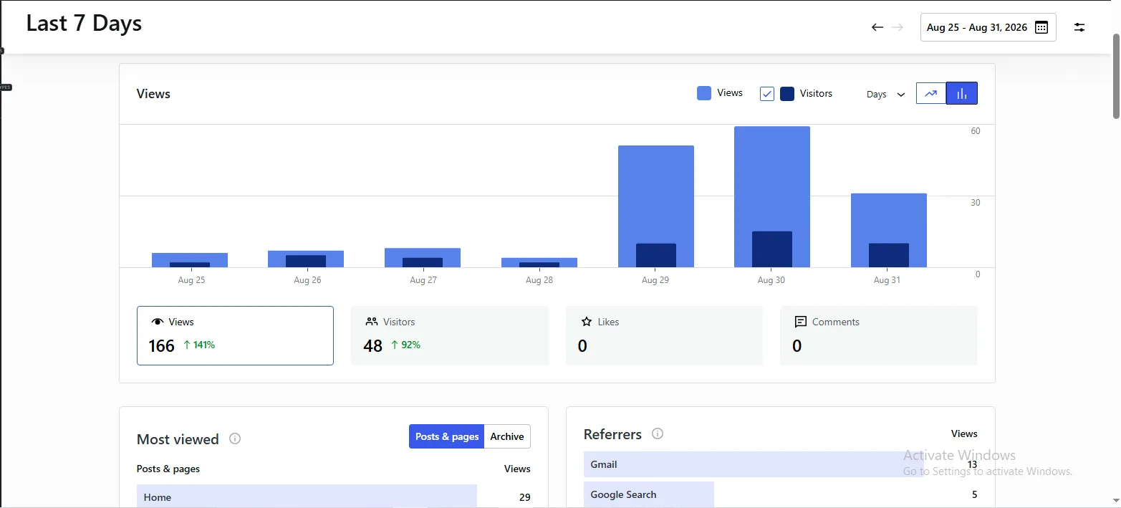The width and height of the screenshot is (1121, 508).
Task: Click the Most viewed heading
Action: point(178,439)
